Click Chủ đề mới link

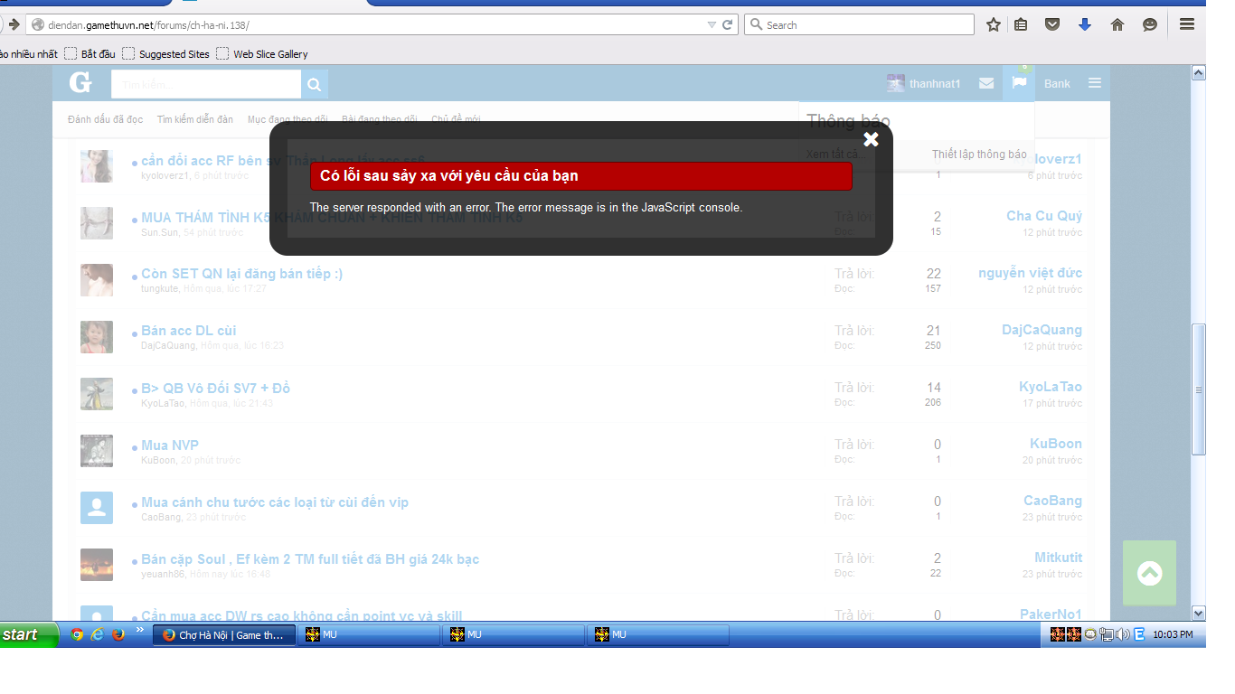[456, 119]
